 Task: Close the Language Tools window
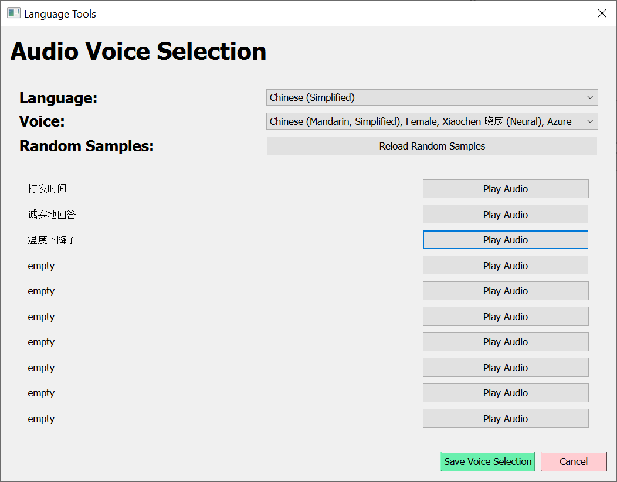(602, 13)
